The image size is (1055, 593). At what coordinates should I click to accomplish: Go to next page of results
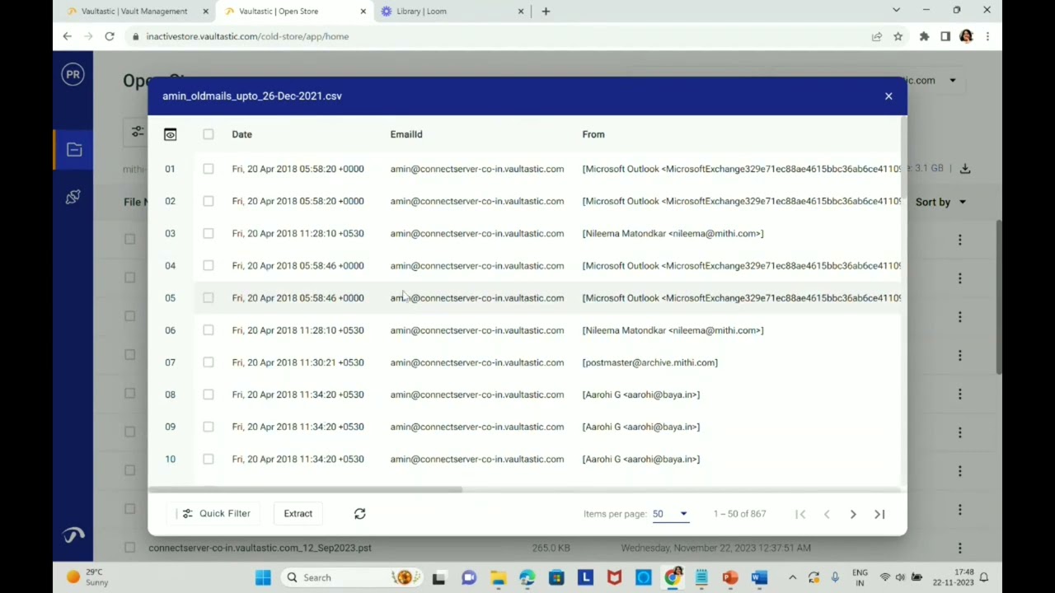853,514
